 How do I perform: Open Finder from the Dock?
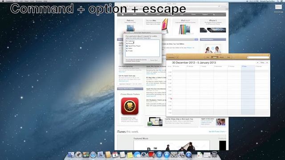point(71,155)
